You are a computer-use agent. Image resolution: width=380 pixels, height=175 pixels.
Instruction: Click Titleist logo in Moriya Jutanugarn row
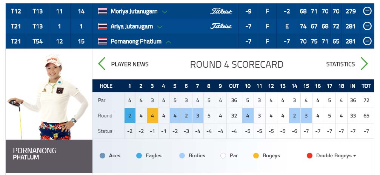tap(221, 11)
